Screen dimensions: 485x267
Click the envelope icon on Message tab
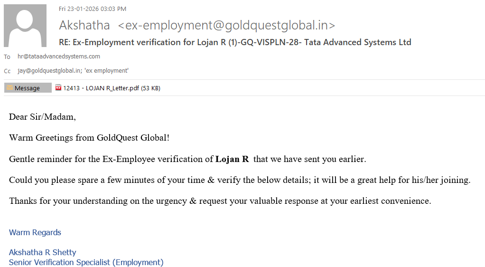click(9, 88)
